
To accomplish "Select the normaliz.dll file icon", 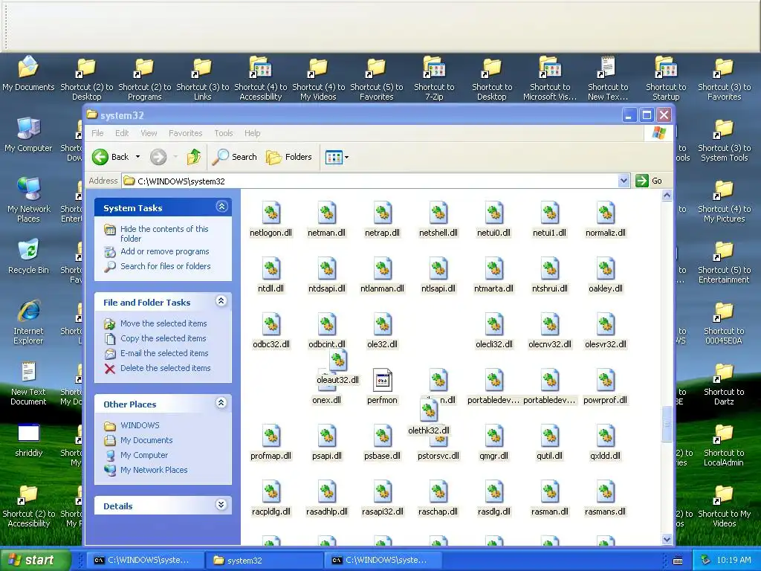I will tap(605, 213).
